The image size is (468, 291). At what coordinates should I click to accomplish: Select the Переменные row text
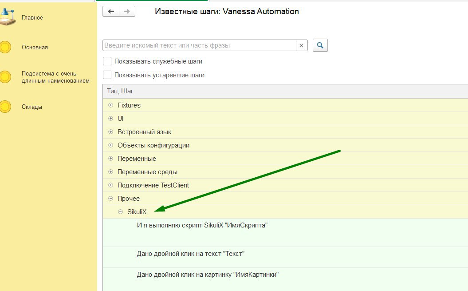click(137, 159)
